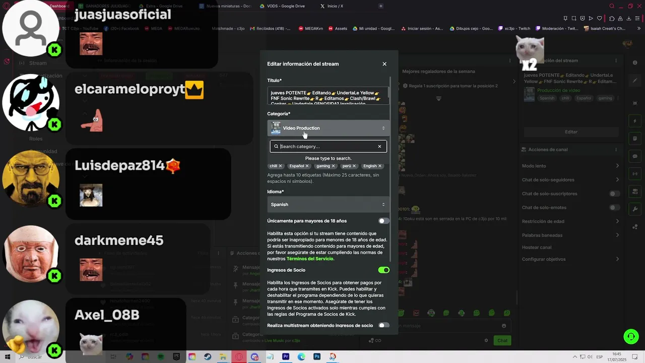Open Spotify from the taskbar
Image resolution: width=645 pixels, height=363 pixels.
click(161, 356)
